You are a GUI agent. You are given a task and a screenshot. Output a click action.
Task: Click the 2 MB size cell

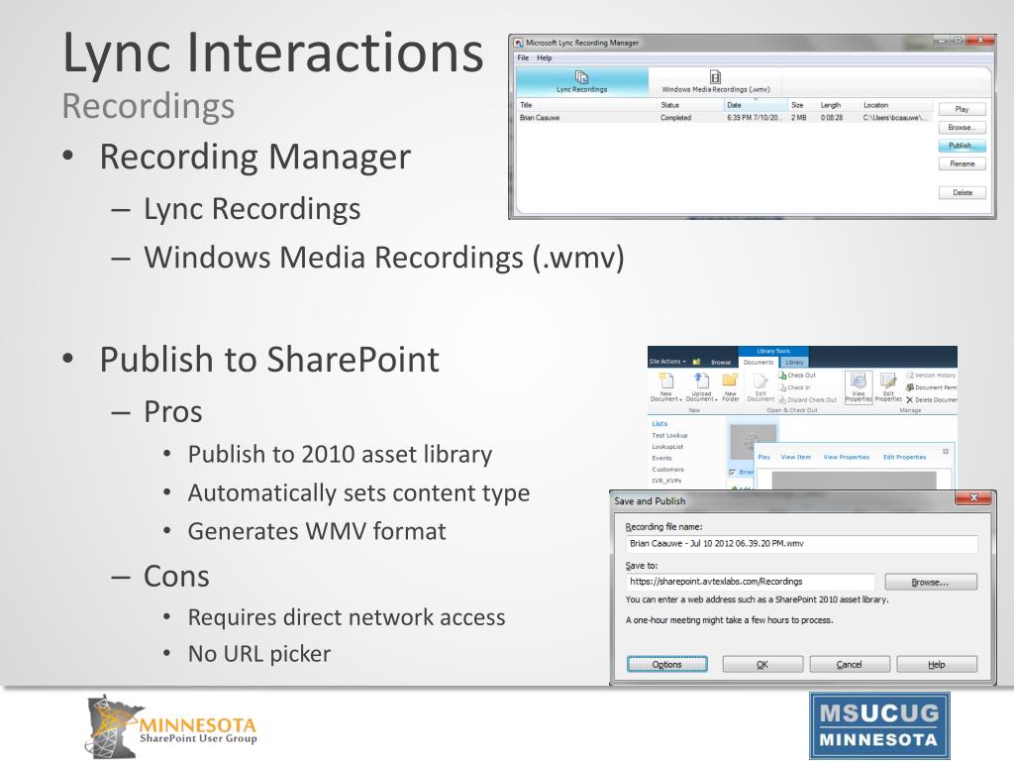coord(799,118)
